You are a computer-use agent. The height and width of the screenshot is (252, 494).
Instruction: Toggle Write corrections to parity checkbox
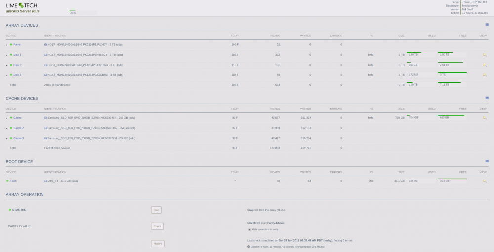tap(249, 229)
